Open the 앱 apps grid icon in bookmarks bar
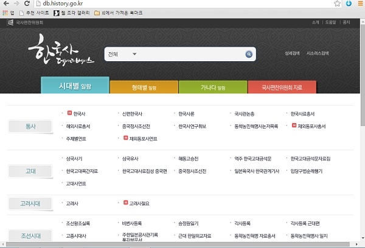The height and width of the screenshot is (248, 365). (x=8, y=13)
